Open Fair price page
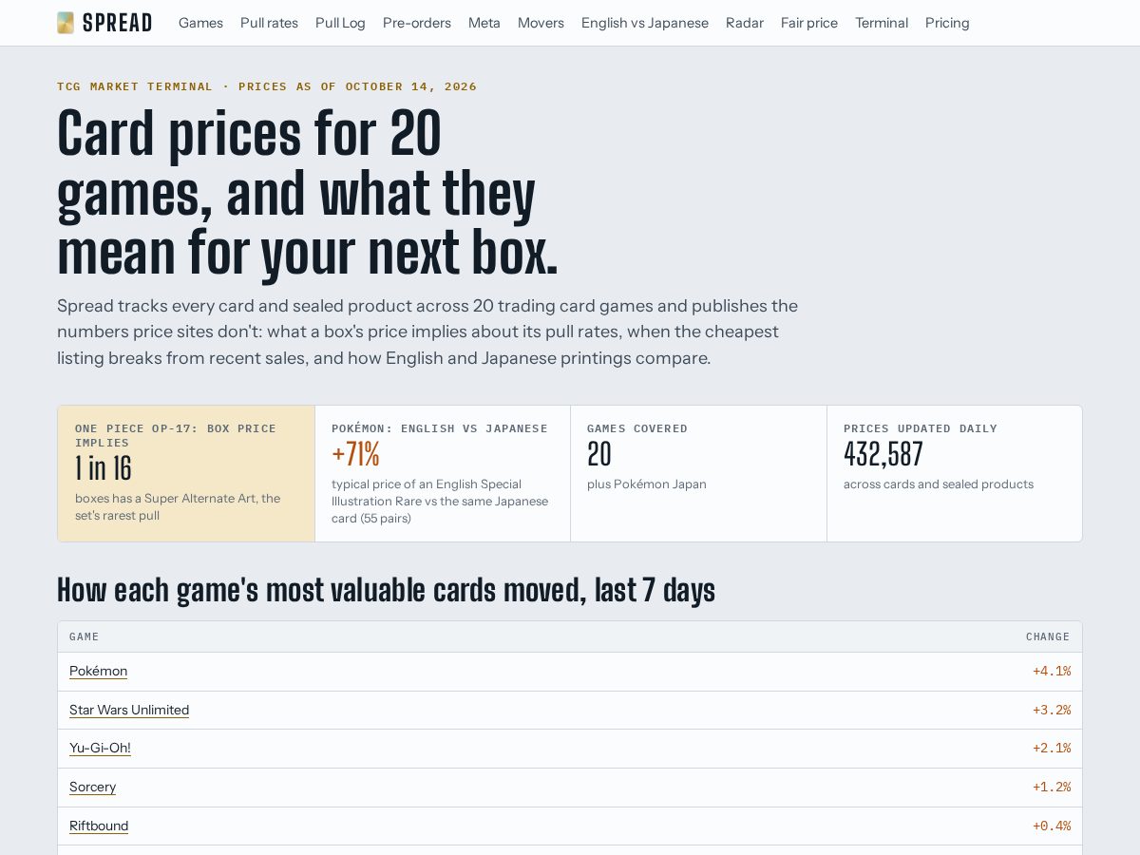 pos(809,23)
